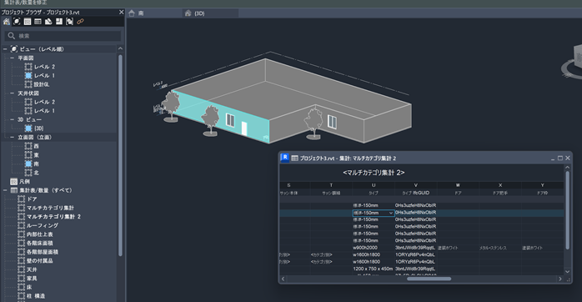Collapse the 立面図 (立面) branch
This screenshot has height=302, width=582.
(x=13, y=137)
